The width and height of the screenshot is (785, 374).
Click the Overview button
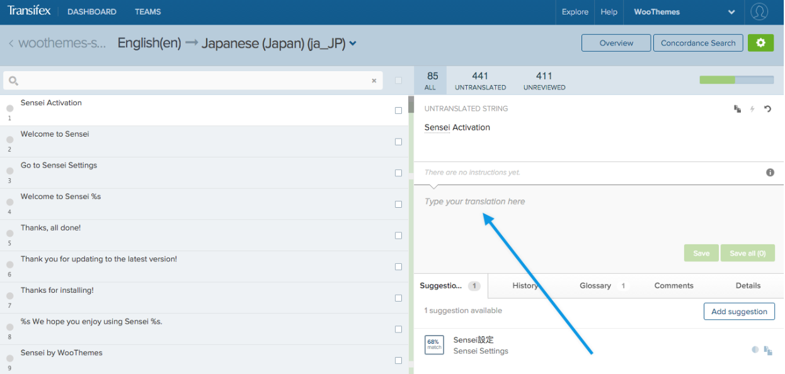click(x=616, y=43)
